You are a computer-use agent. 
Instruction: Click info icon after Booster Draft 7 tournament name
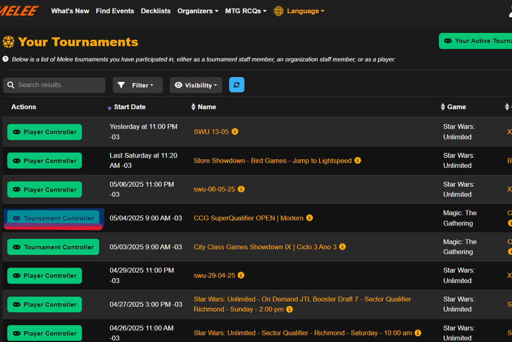(289, 309)
